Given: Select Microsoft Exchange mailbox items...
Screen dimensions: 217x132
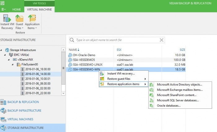Looking at the screenshot, I should tap(180, 90).
